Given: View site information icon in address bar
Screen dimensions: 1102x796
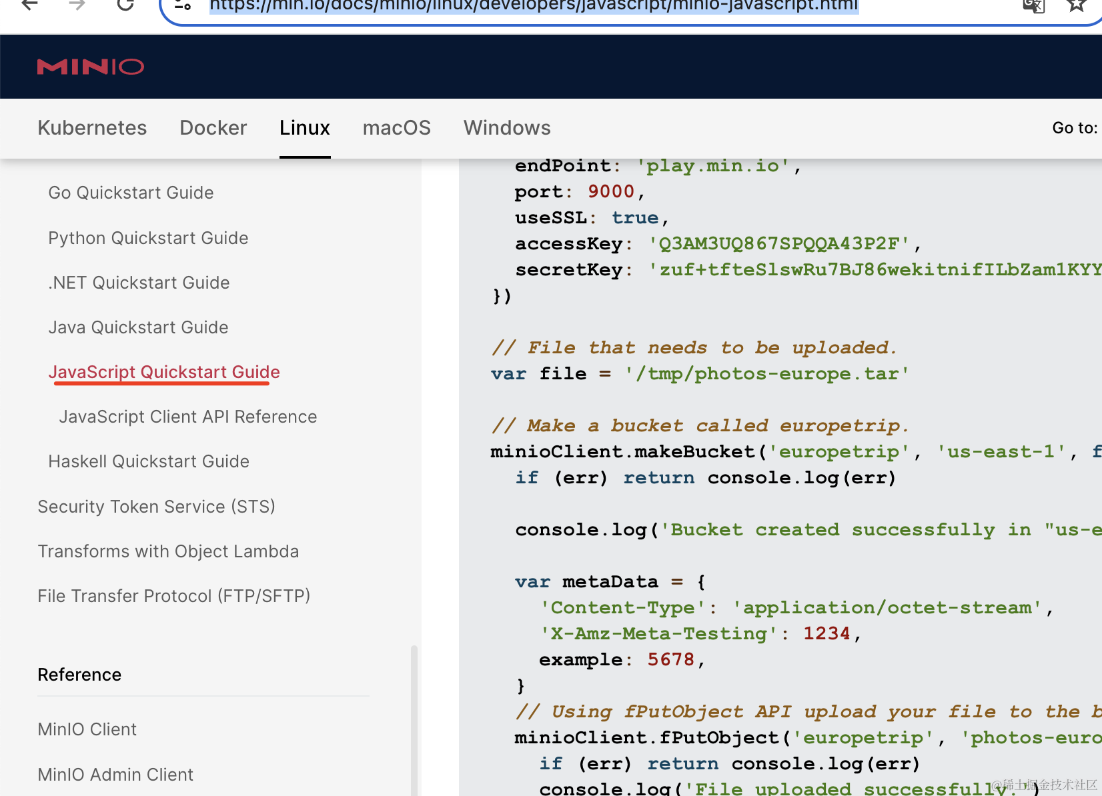Looking at the screenshot, I should pyautogui.click(x=182, y=5).
